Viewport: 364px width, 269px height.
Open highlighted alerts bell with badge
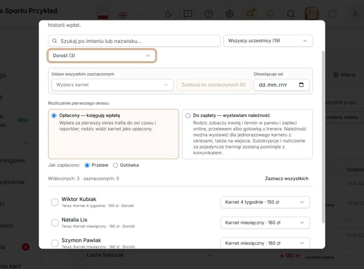(250, 14)
